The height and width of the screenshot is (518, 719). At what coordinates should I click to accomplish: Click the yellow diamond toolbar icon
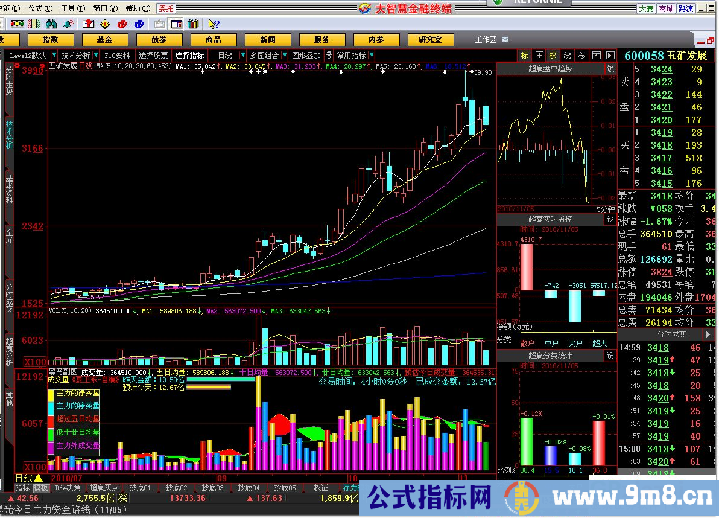tap(105, 24)
